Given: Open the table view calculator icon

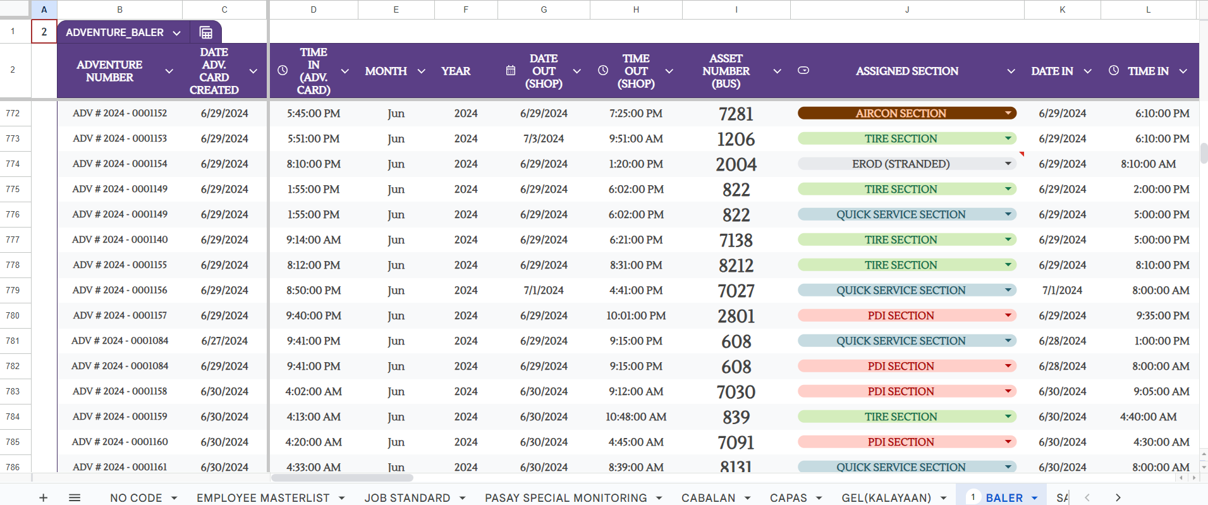Looking at the screenshot, I should (205, 32).
